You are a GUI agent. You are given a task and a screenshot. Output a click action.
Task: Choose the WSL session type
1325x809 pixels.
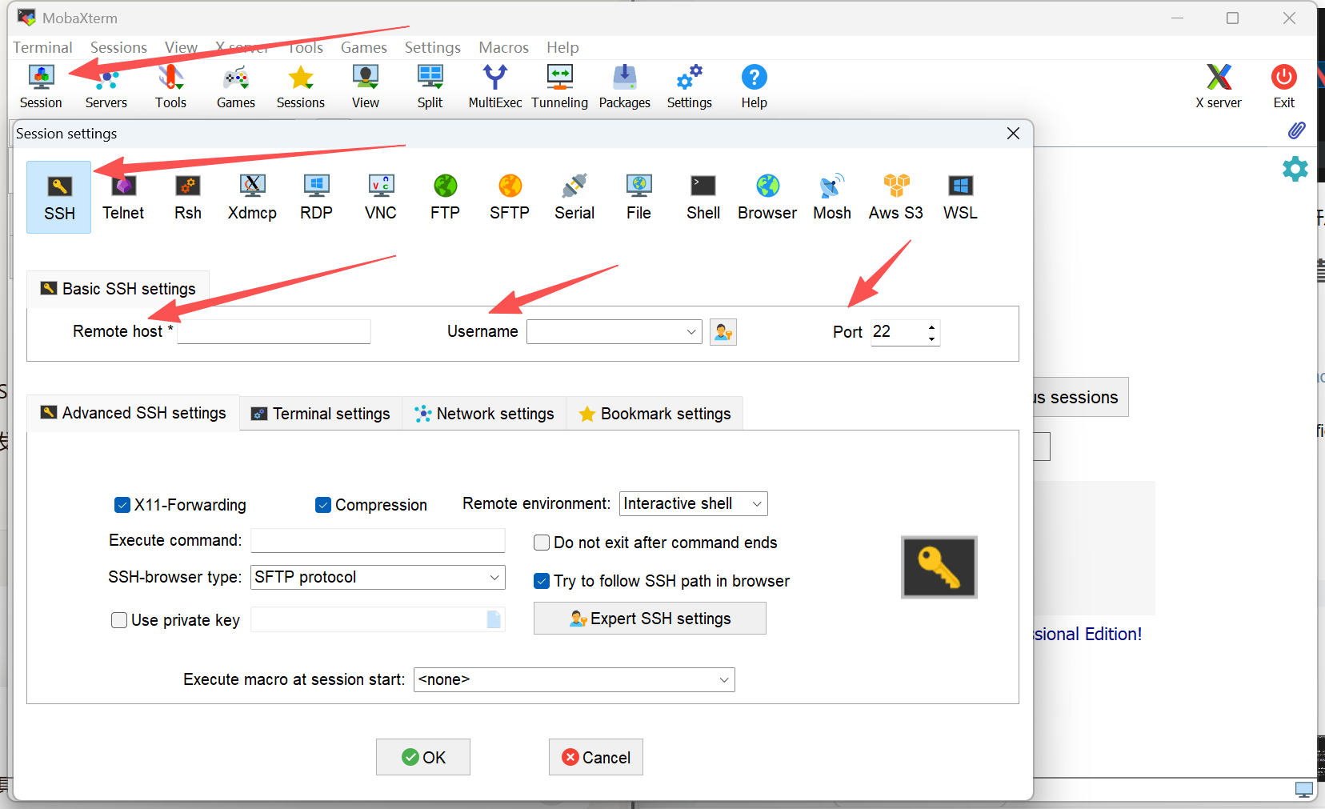point(960,198)
